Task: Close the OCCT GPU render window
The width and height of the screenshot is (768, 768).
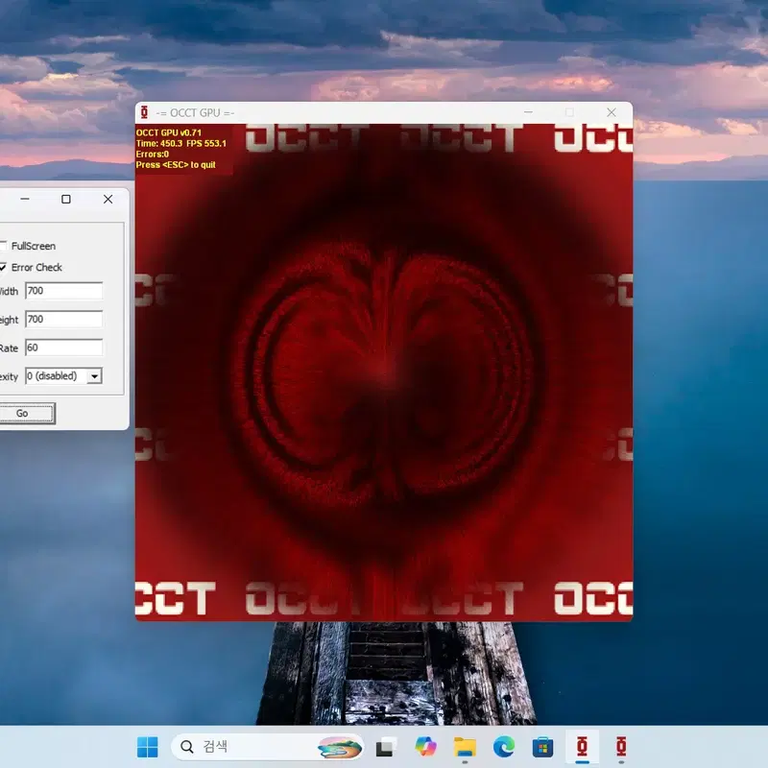Action: [x=612, y=112]
